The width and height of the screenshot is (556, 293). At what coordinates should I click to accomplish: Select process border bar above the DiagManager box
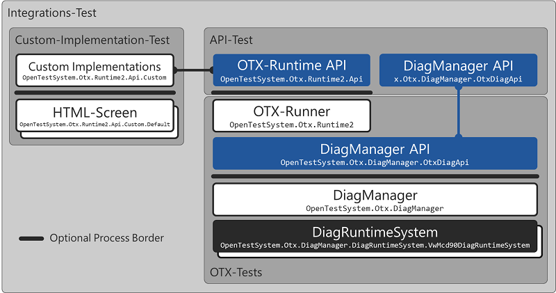375,176
